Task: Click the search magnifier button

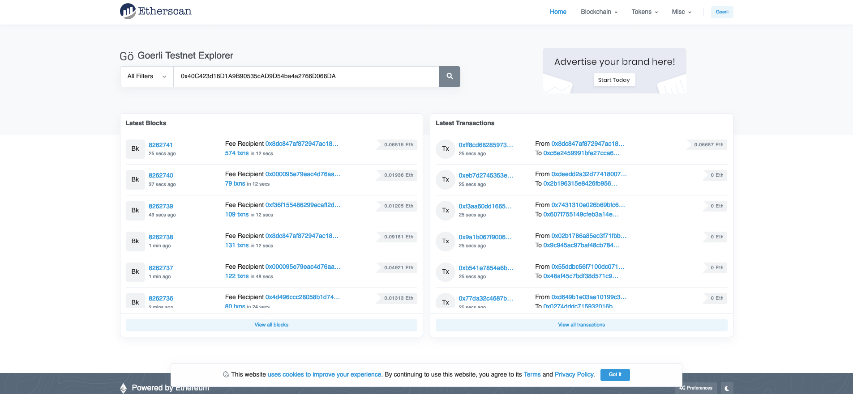Action: coord(450,76)
